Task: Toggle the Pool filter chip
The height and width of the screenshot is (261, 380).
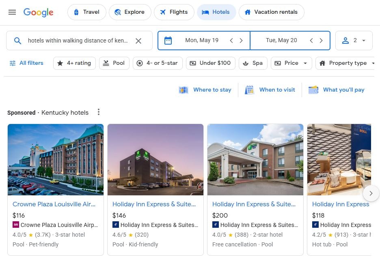Action: pyautogui.click(x=114, y=63)
